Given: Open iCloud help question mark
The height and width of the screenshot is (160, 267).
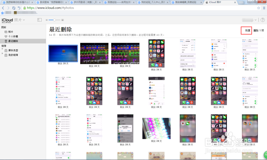Looking at the screenshot, I should click(x=263, y=20).
